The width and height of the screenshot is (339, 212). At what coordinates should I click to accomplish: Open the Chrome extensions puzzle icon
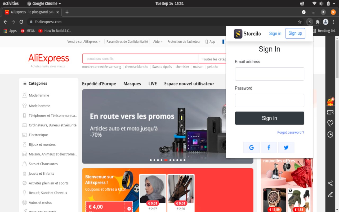318,22
